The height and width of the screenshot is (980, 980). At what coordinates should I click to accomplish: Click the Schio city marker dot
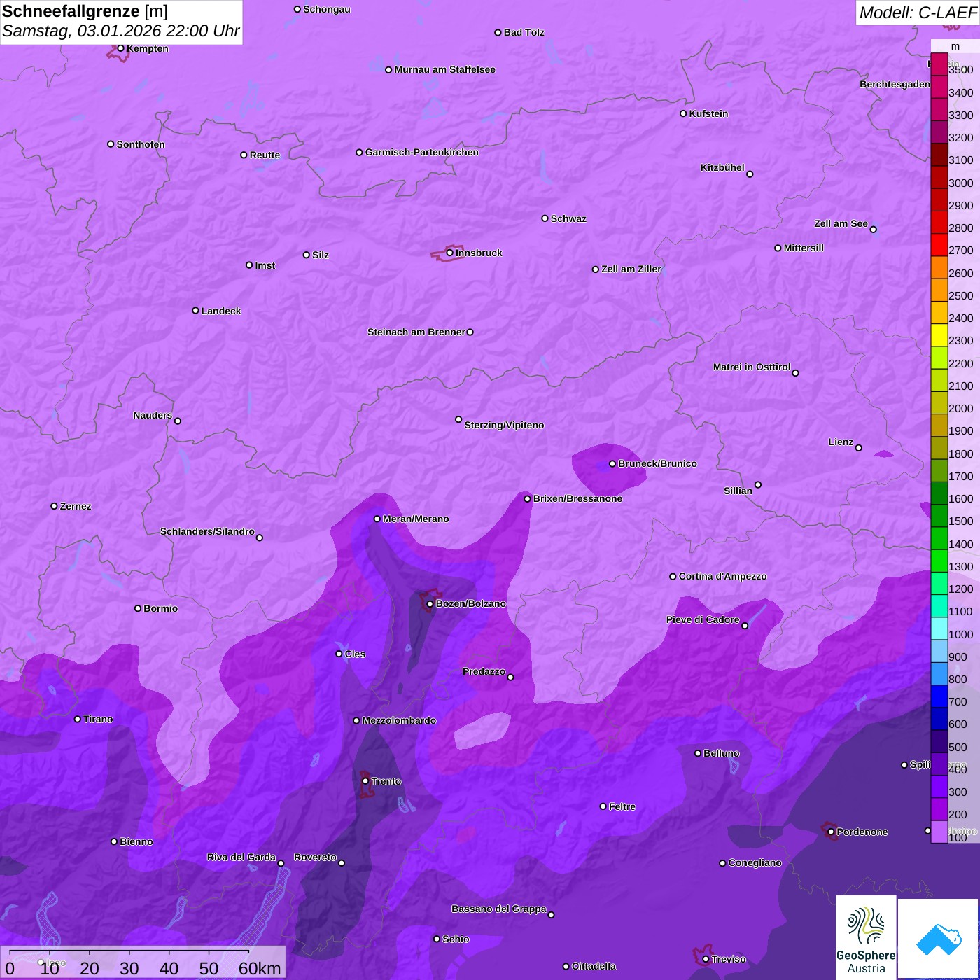click(x=437, y=939)
